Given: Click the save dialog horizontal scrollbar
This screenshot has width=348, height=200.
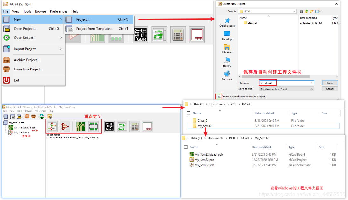Looking at the screenshot, I should (x=276, y=76).
